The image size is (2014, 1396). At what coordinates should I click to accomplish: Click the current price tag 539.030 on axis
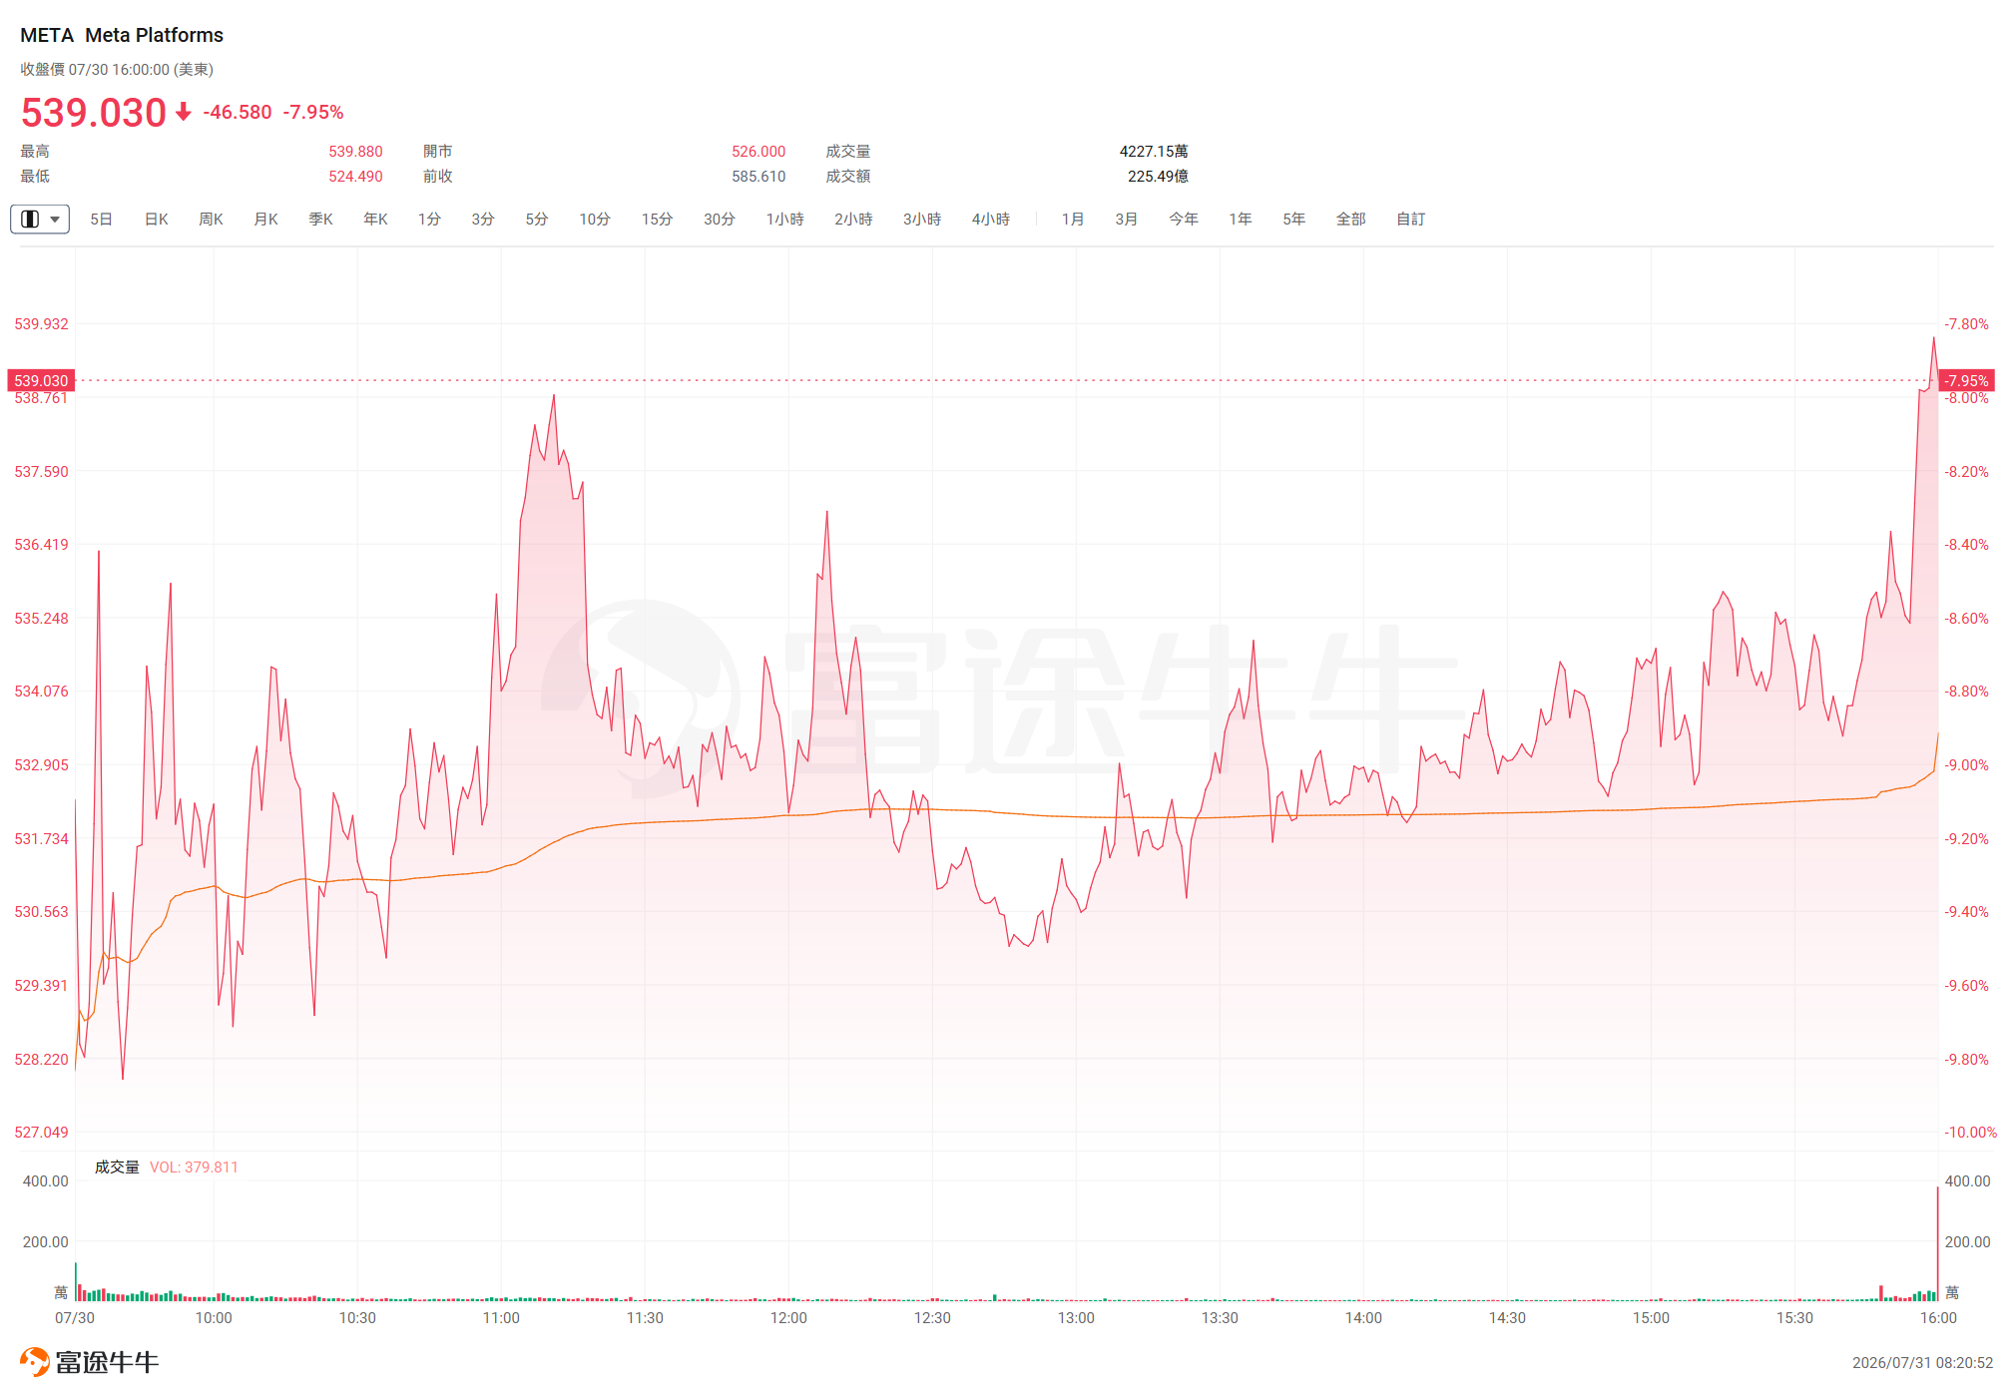pyautogui.click(x=41, y=380)
